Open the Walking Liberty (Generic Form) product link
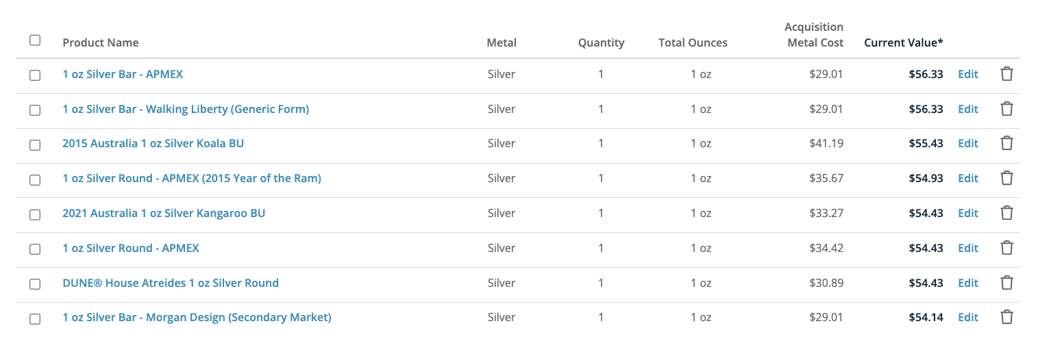This screenshot has height=341, width=1051. tap(186, 109)
